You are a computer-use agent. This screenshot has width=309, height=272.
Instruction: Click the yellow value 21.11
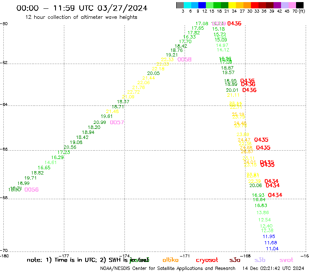coord(233,95)
